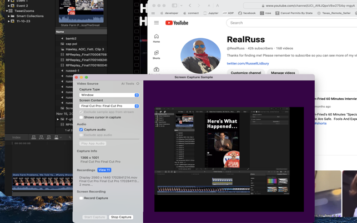Viewport: 357px width, 223px height.
Task: Click the TweetZooms library icon
Action: (x=11, y=11)
